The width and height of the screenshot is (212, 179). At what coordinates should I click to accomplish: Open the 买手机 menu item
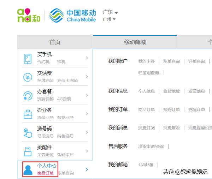click(45, 54)
